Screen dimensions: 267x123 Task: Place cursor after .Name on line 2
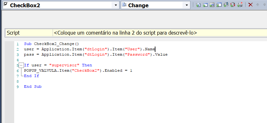tap(155, 49)
